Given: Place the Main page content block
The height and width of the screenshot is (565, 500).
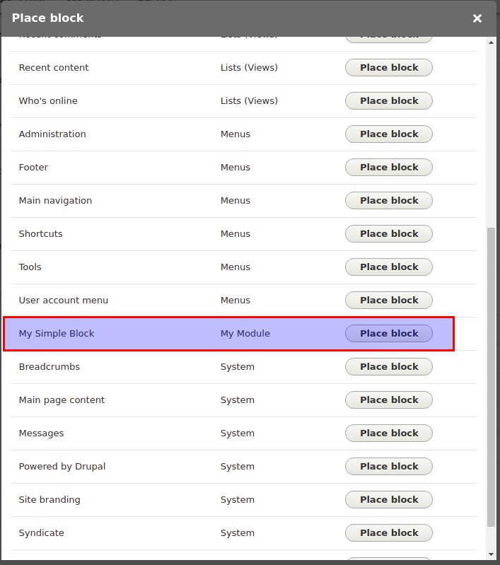Looking at the screenshot, I should 388,400.
